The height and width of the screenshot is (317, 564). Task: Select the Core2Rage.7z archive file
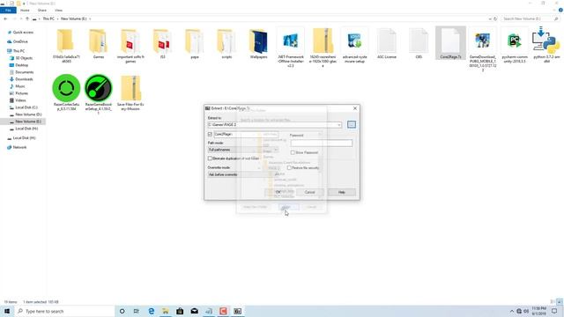coord(450,43)
